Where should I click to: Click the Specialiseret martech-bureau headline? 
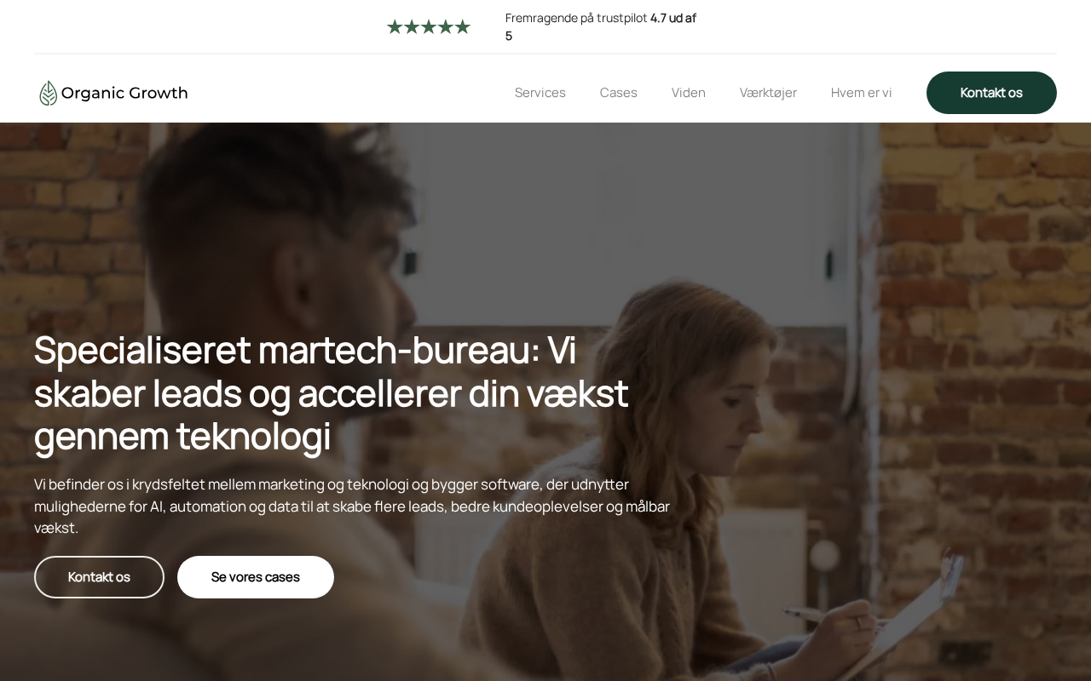(x=332, y=392)
